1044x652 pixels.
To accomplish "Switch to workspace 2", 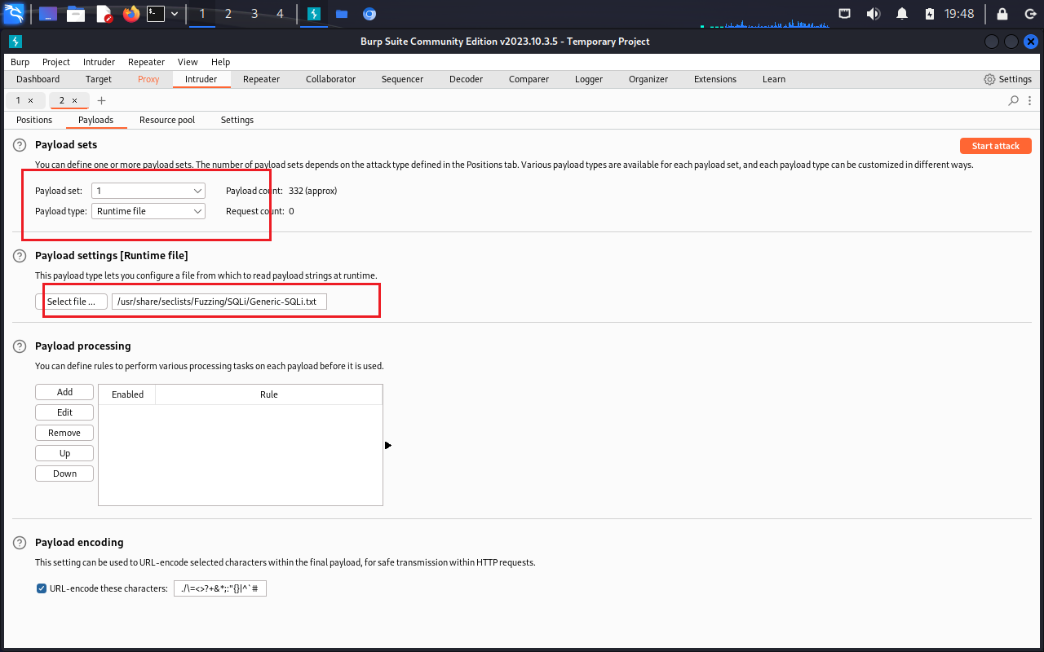I will click(228, 14).
